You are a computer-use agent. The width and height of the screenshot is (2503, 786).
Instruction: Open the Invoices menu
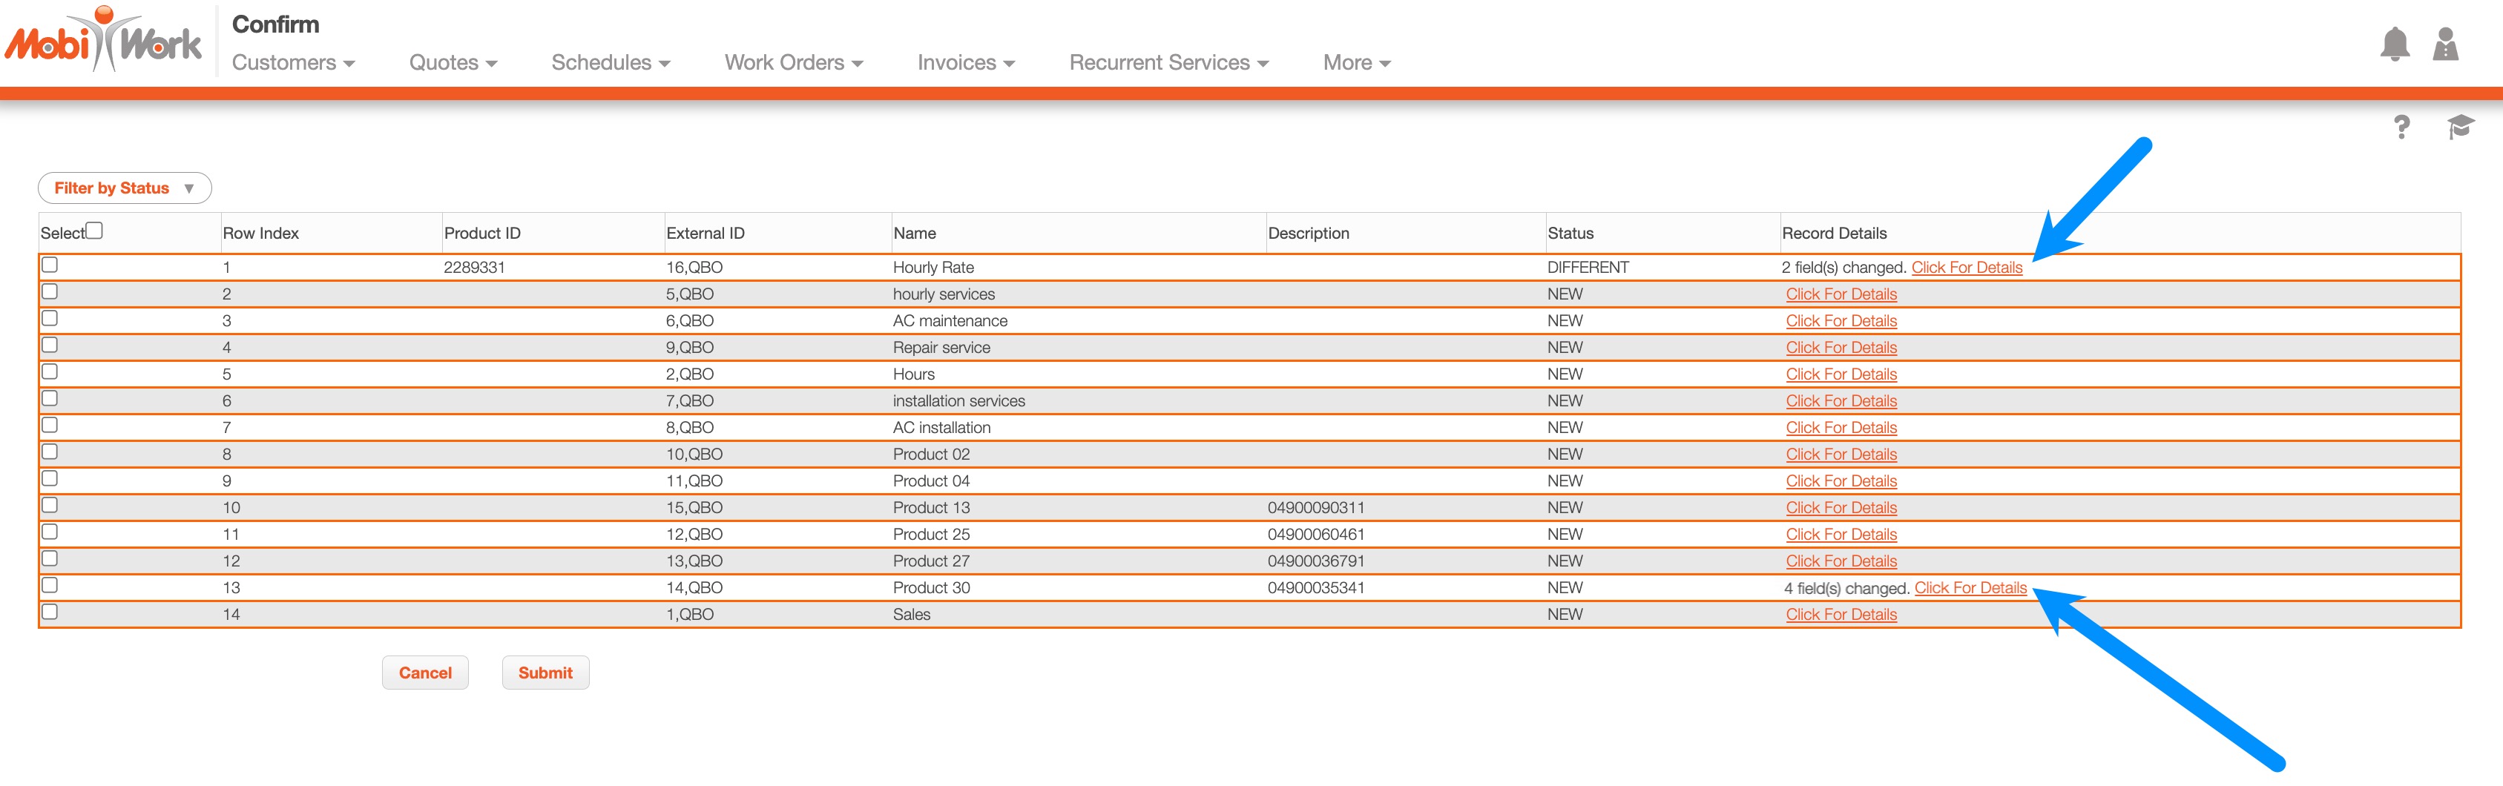(x=965, y=63)
